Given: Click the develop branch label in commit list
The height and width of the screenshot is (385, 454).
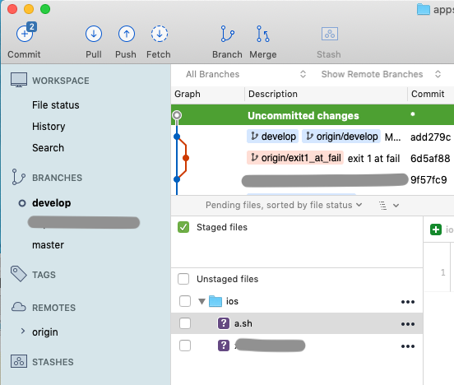Looking at the screenshot, I should click(x=273, y=137).
